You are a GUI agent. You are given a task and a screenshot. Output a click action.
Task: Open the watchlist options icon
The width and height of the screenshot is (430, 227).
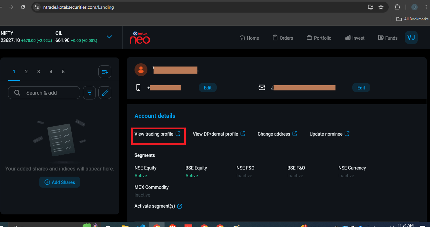(x=105, y=72)
